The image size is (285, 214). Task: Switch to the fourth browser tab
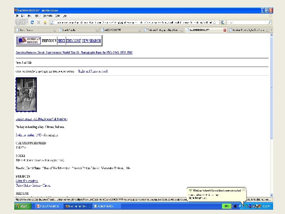163,30
